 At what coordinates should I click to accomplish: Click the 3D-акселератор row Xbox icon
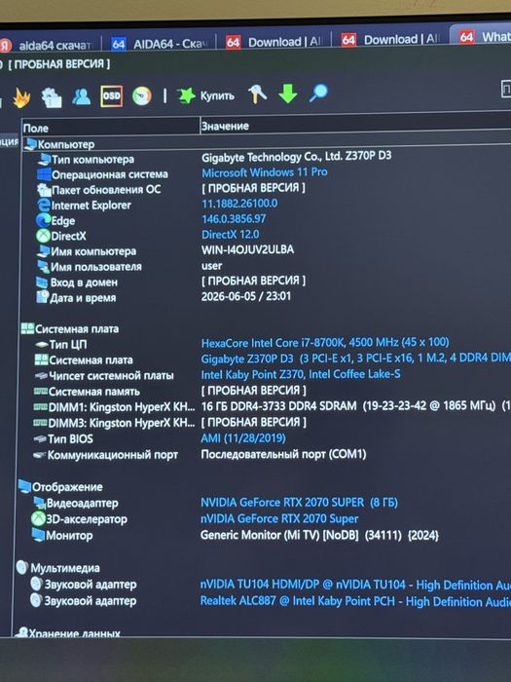[38, 519]
